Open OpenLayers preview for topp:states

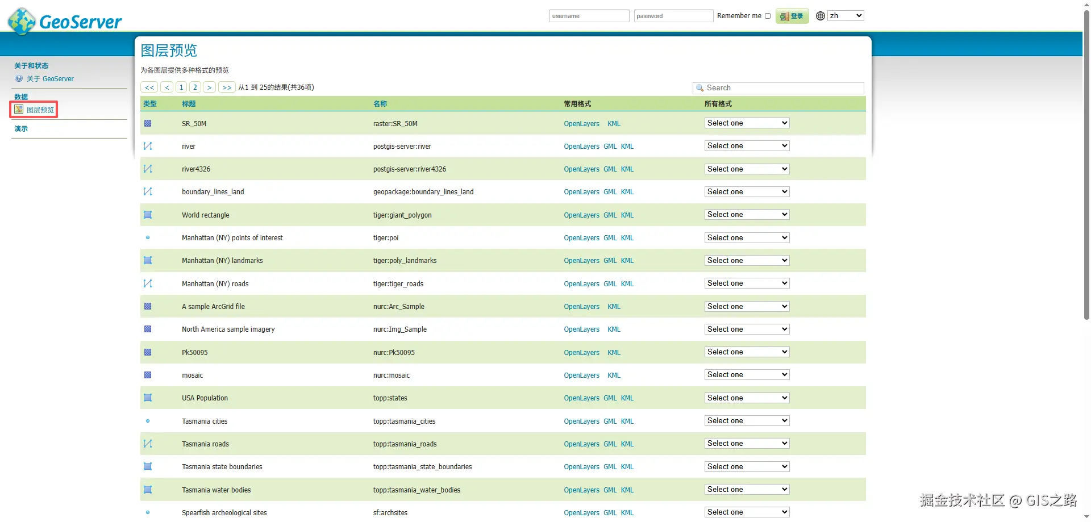581,398
